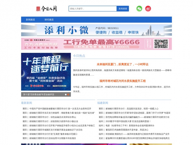Click the 今日八闽 site logo
The image size is (193, 145).
(x=46, y=9)
